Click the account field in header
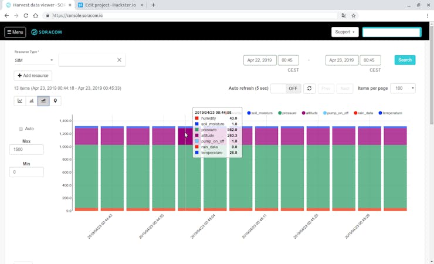Viewport: 434px width, 264px height. click(392, 32)
